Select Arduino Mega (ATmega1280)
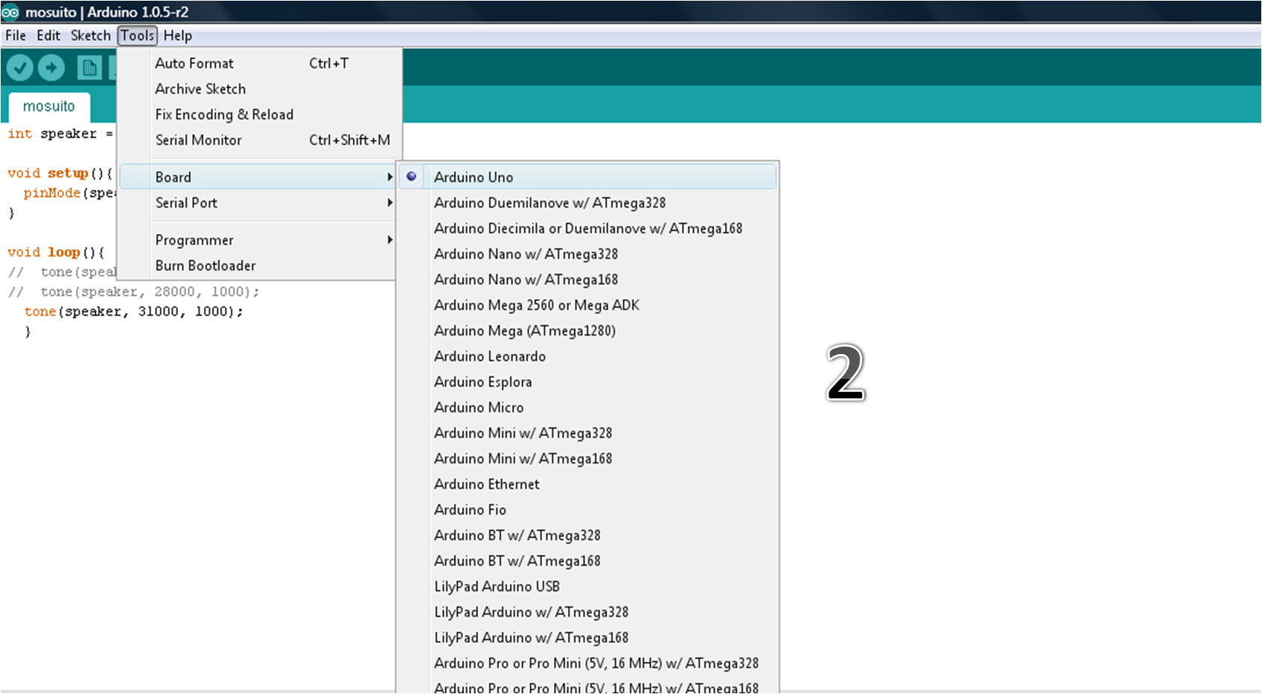This screenshot has height=694, width=1262. 588,330
